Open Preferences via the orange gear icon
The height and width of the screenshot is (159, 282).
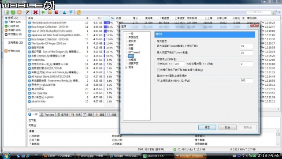click(x=79, y=12)
